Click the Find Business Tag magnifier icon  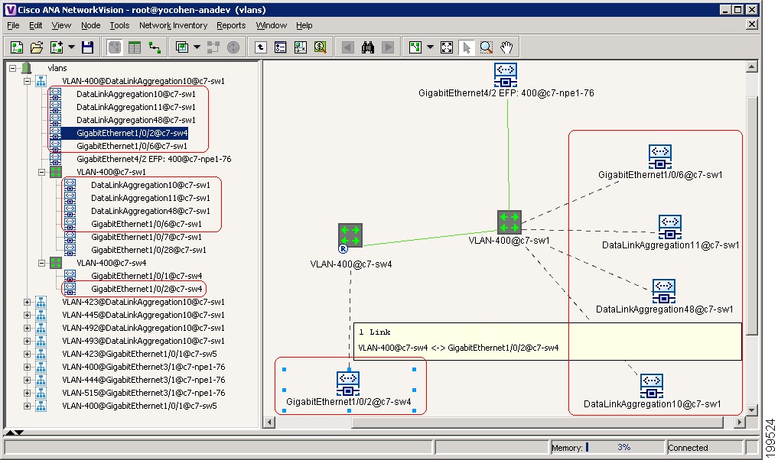point(320,47)
